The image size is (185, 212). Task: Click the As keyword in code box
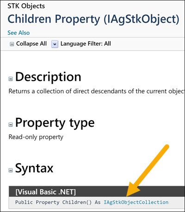coord(98,202)
